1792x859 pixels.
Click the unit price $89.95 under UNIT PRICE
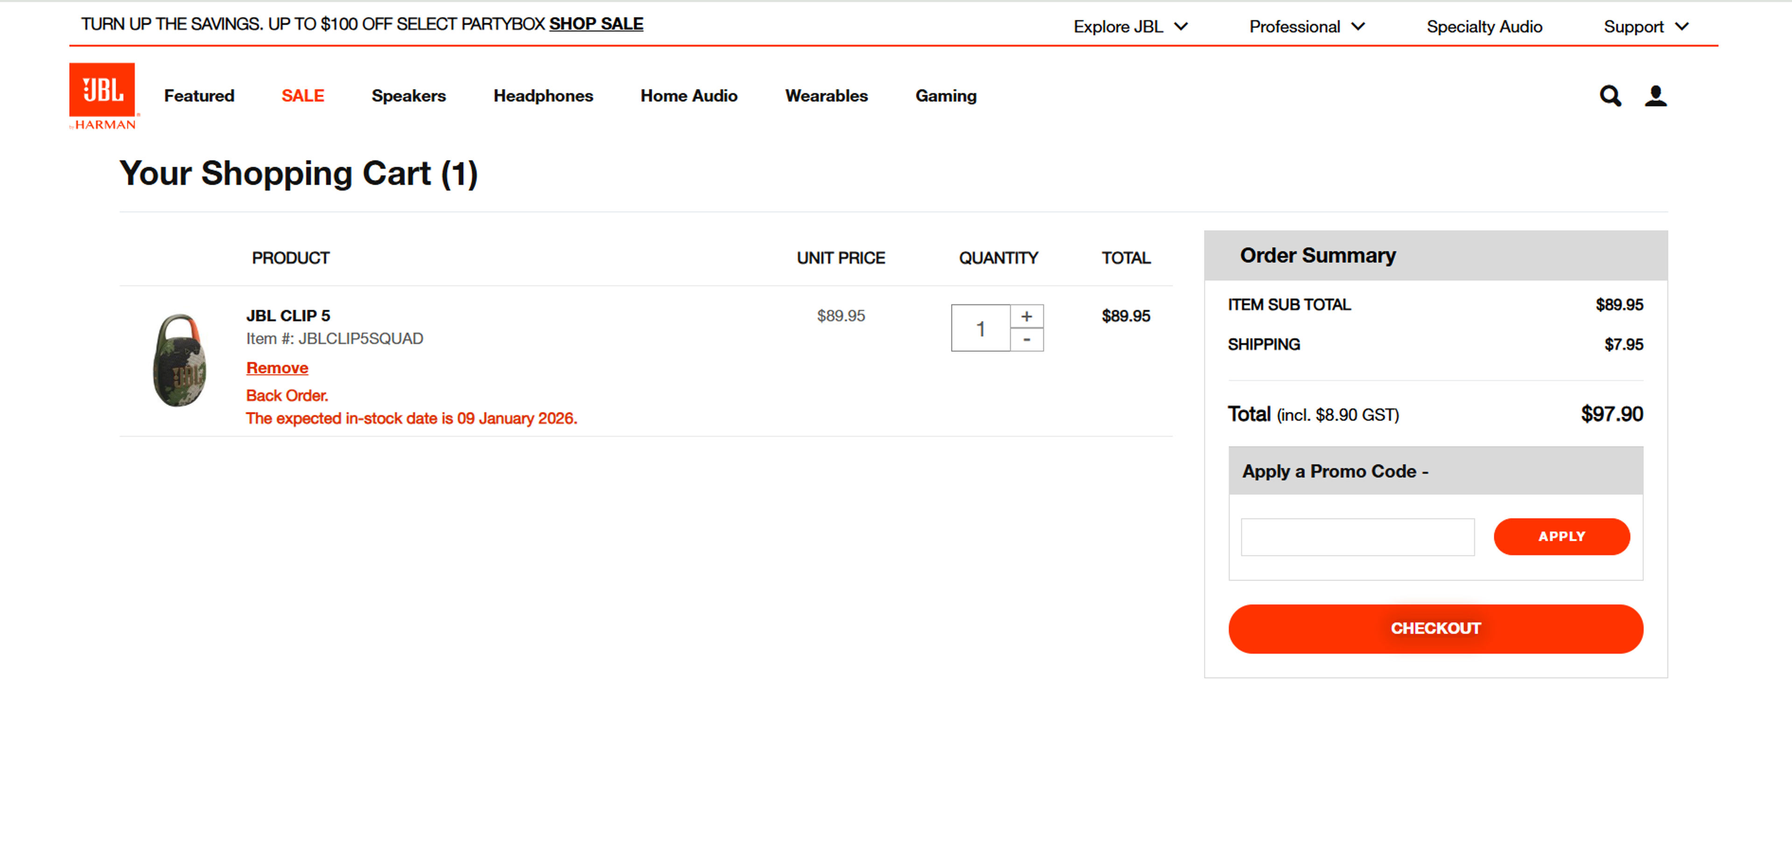coord(840,316)
